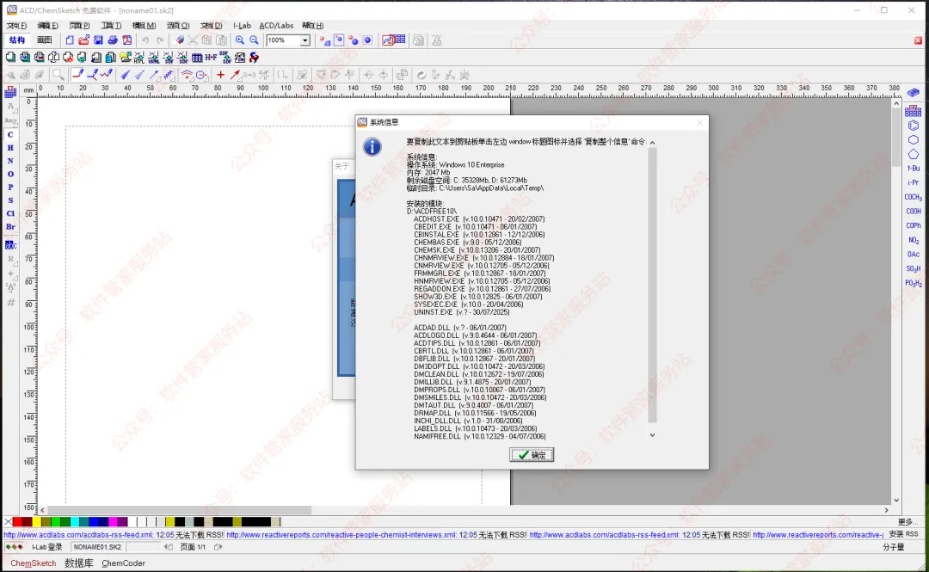Viewport: 929px width, 572px height.
Task: Export to PDF icon
Action: [x=126, y=40]
